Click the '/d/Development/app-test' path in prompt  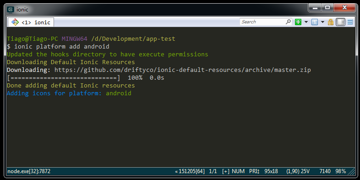[x=133, y=39]
